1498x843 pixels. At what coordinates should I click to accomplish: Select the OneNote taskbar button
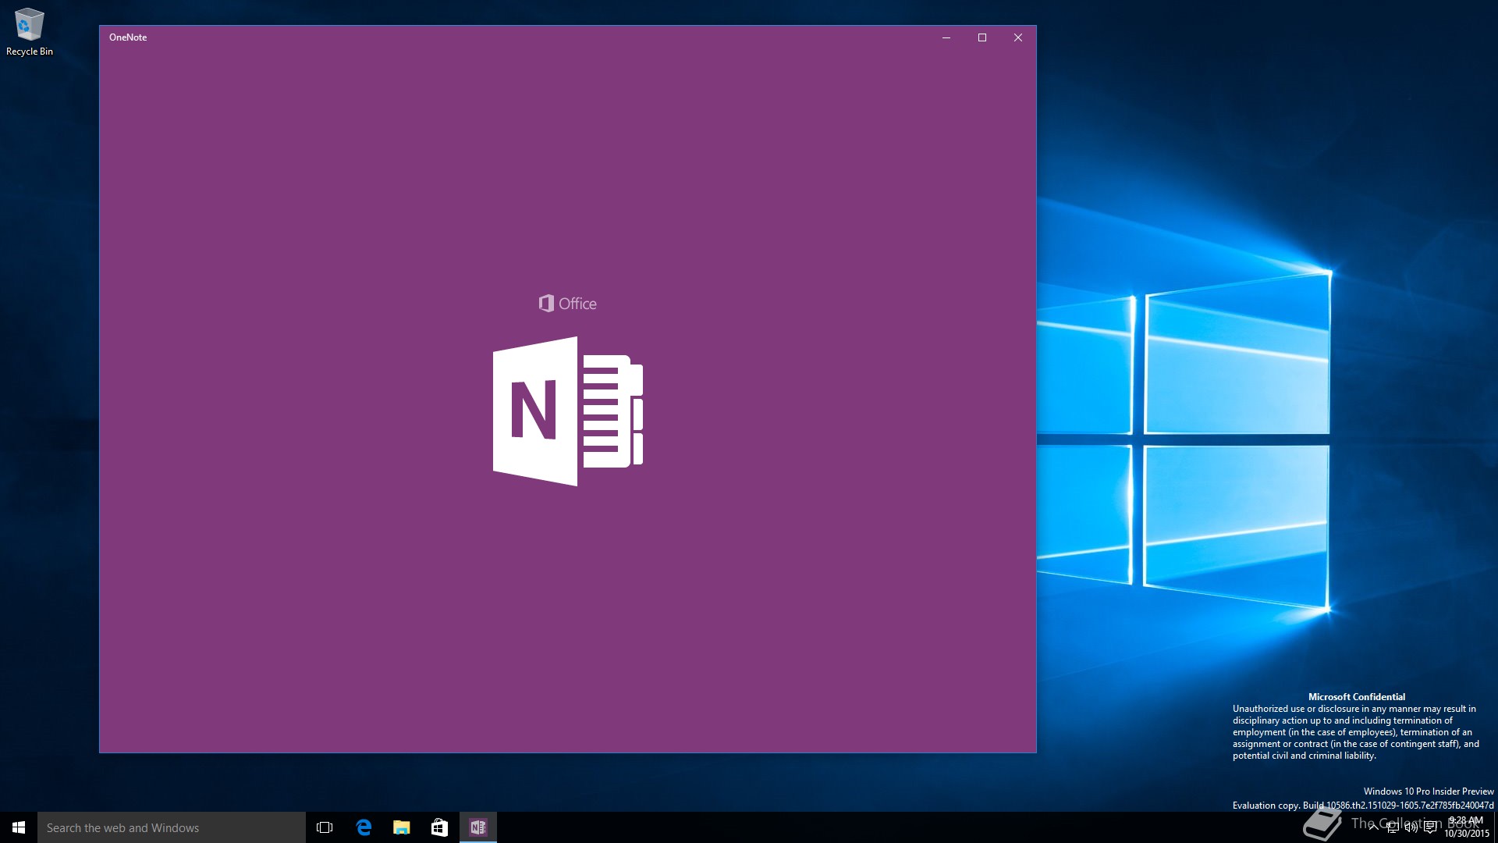pyautogui.click(x=477, y=827)
